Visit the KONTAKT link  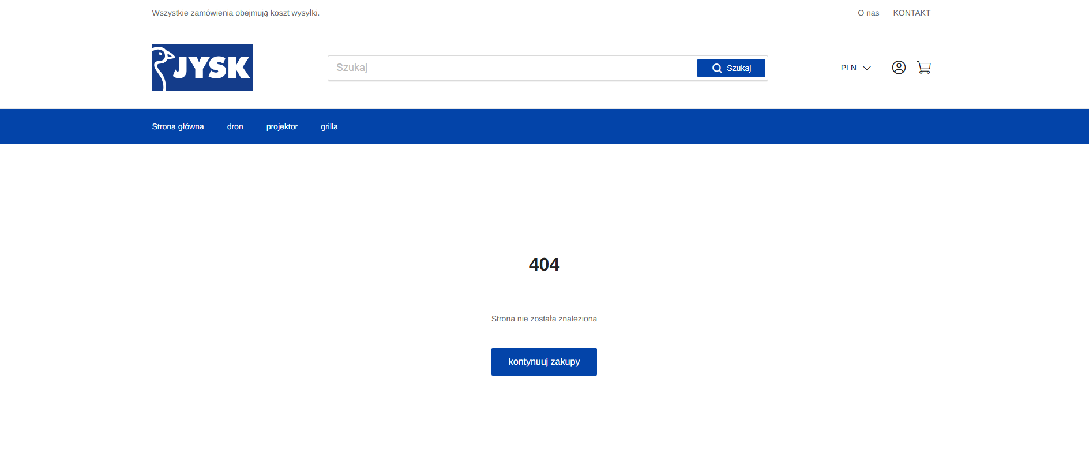[x=911, y=13]
